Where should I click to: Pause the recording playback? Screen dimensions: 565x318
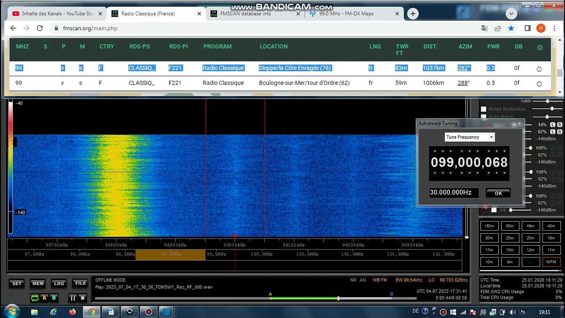73,298
